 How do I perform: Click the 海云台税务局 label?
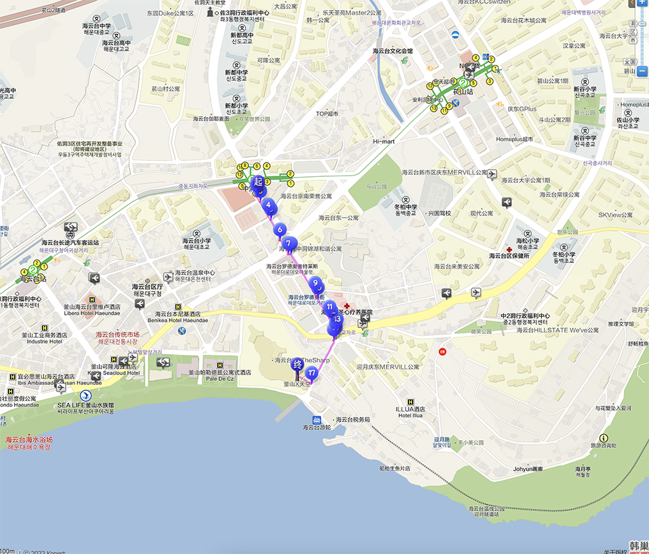pos(352,419)
